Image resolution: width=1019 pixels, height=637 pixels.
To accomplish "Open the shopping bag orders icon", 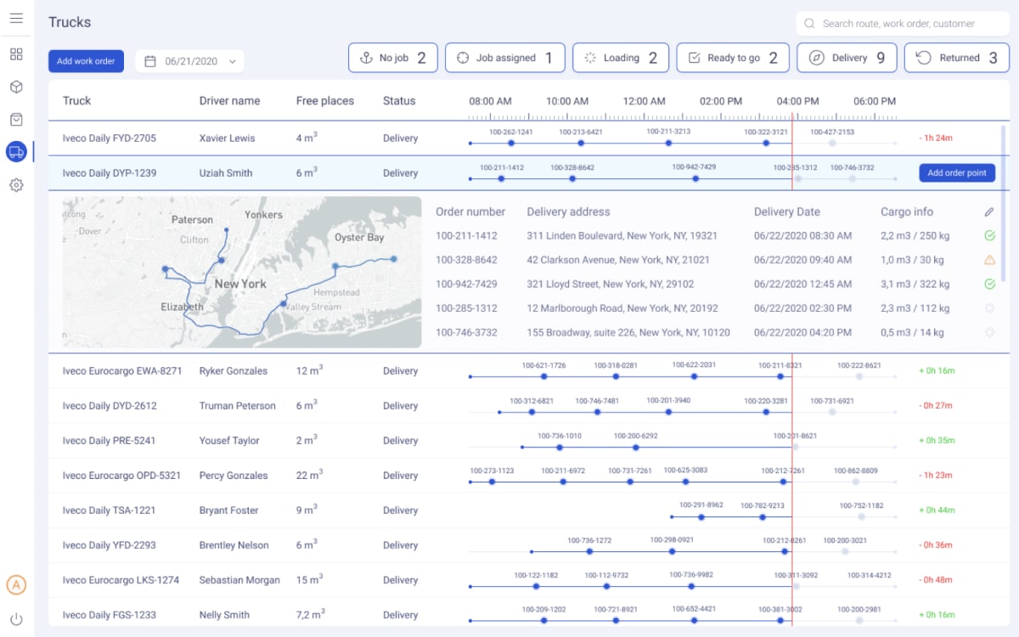I will point(16,120).
